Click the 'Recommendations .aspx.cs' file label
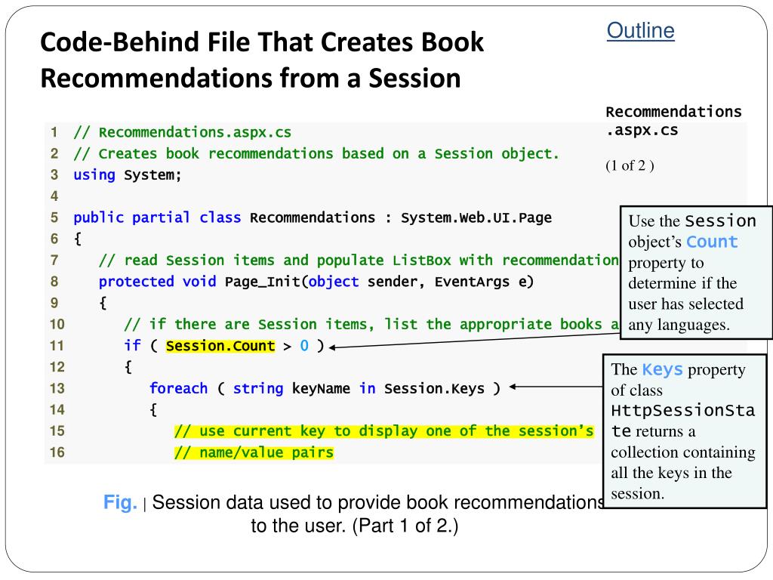 (673, 121)
